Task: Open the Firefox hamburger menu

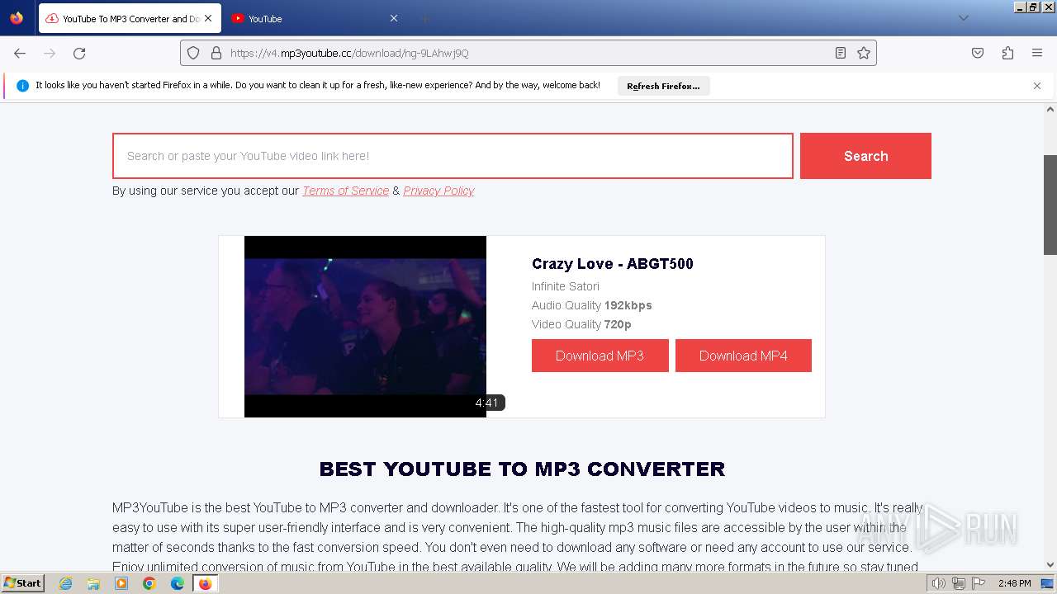Action: coord(1037,53)
